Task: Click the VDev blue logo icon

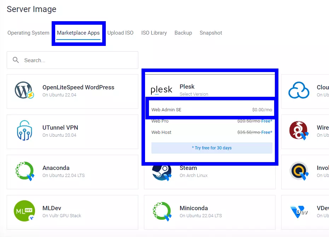Action: click(x=299, y=212)
